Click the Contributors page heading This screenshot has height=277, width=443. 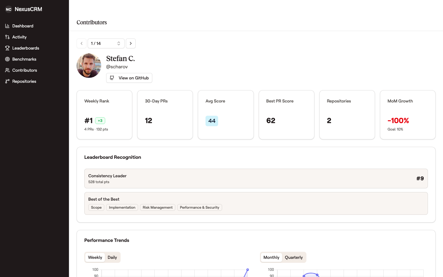pos(92,22)
